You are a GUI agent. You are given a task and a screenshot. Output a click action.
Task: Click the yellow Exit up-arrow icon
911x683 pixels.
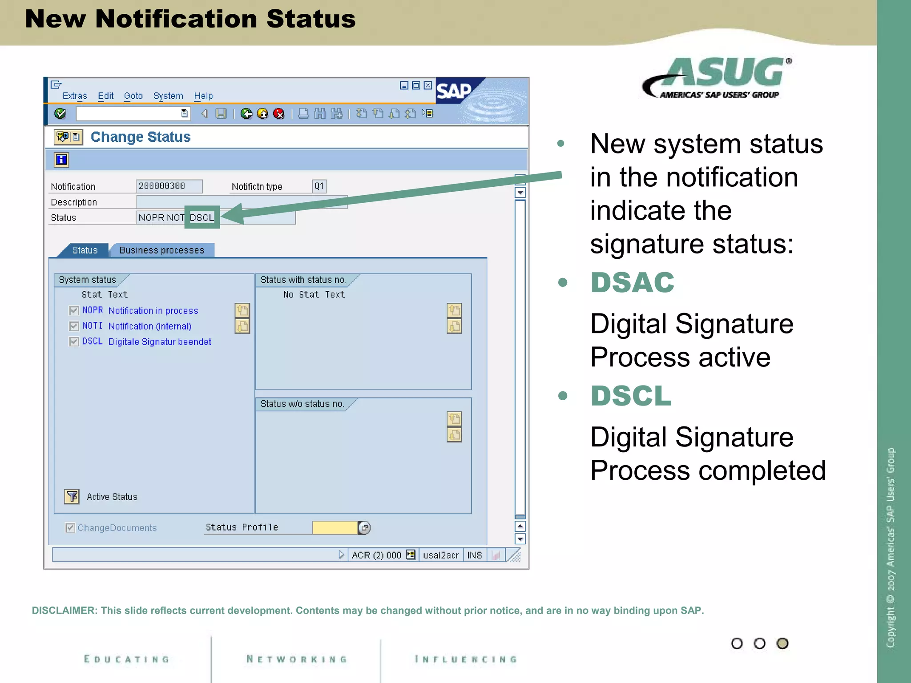click(x=262, y=114)
